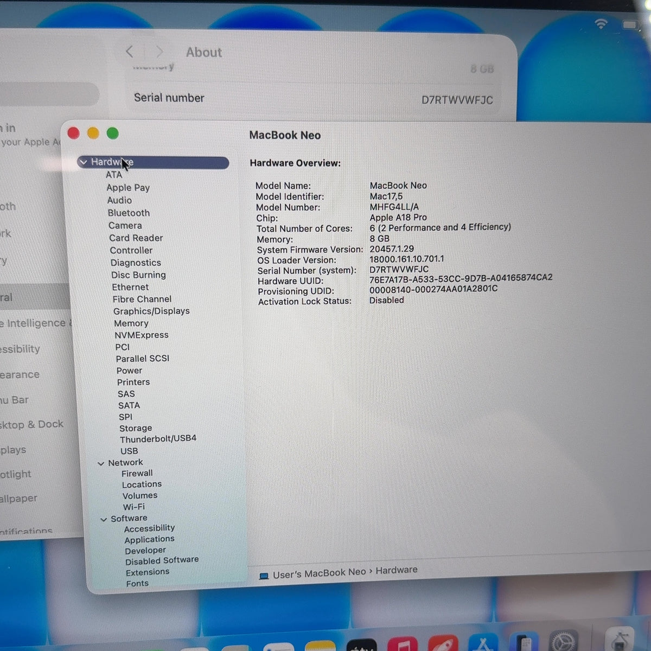Open Wi-Fi under Network
Screen dimensions: 651x651
pyautogui.click(x=133, y=507)
